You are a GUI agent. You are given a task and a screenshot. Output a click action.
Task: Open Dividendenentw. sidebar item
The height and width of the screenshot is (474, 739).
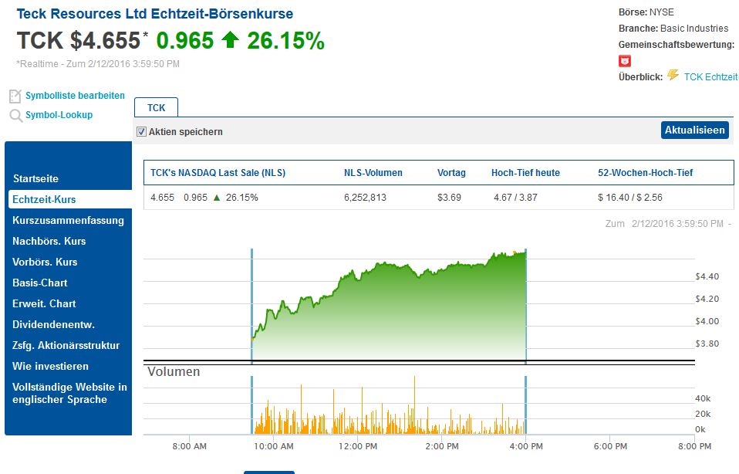coord(53,324)
